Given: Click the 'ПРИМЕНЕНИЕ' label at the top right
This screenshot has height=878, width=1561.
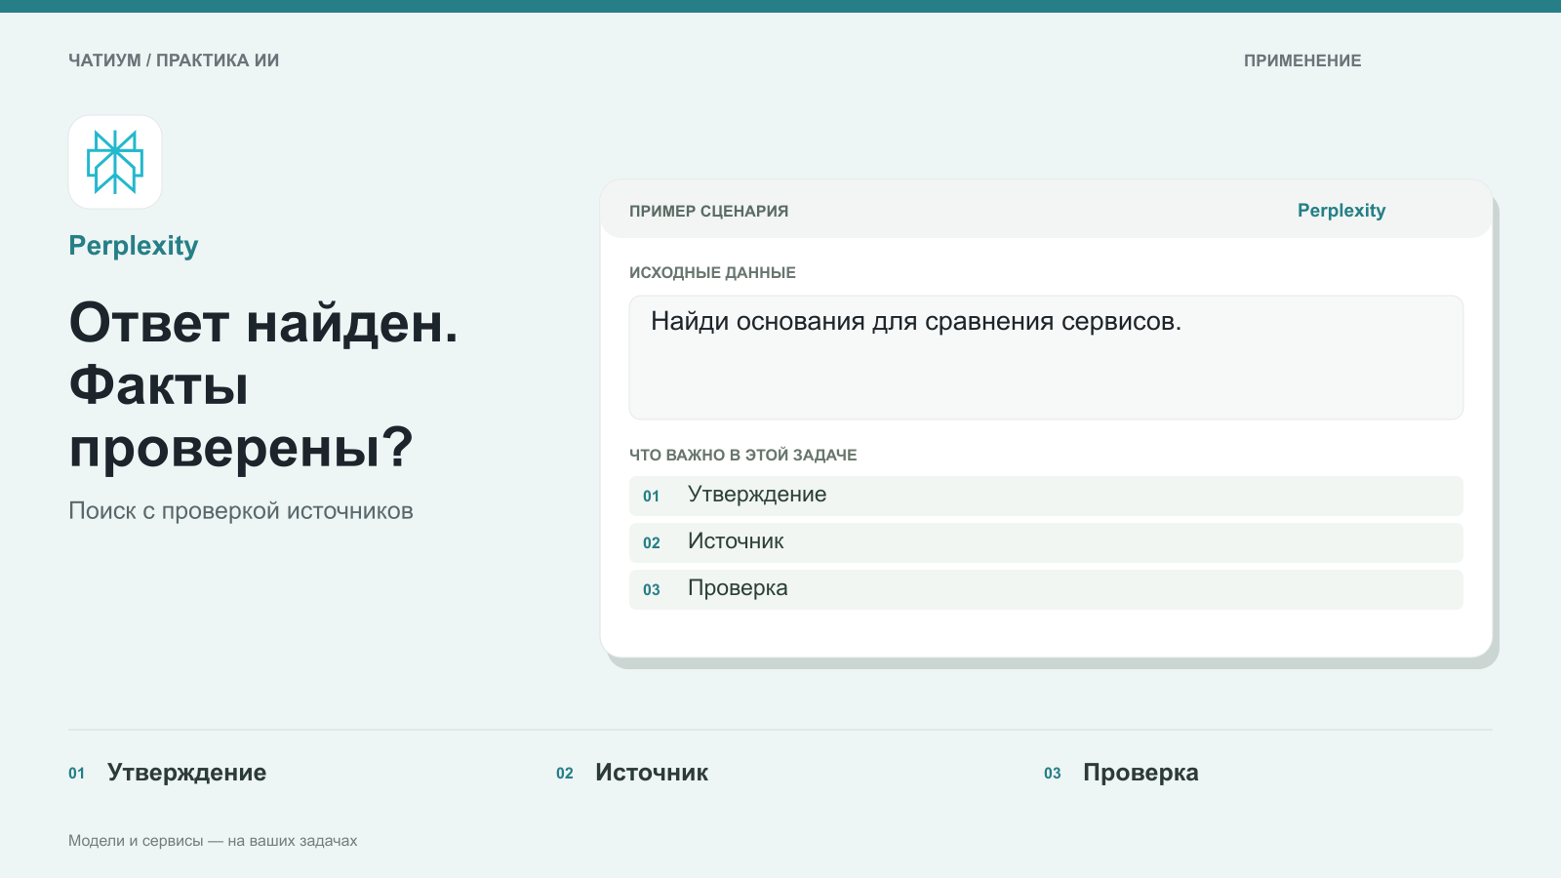Looking at the screenshot, I should coord(1302,60).
